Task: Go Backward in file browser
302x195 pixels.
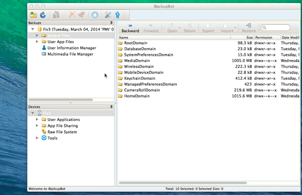Action: [130, 28]
